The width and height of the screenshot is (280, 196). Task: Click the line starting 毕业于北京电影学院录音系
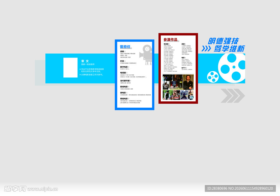pos(92,69)
